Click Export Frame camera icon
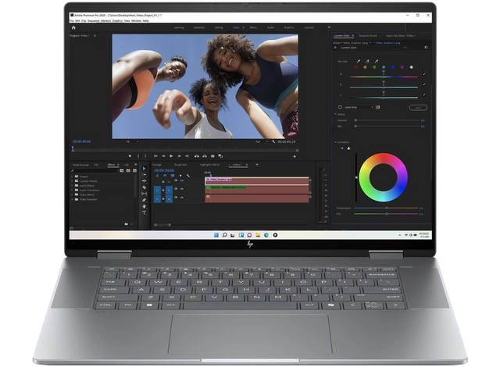Screen dimensions: 500x367 point(212,156)
